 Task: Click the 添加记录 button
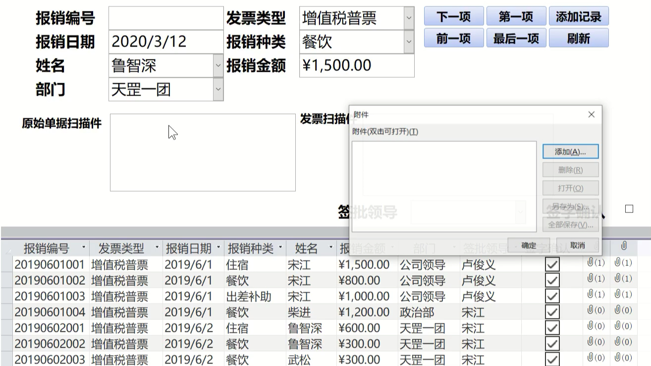tap(579, 16)
